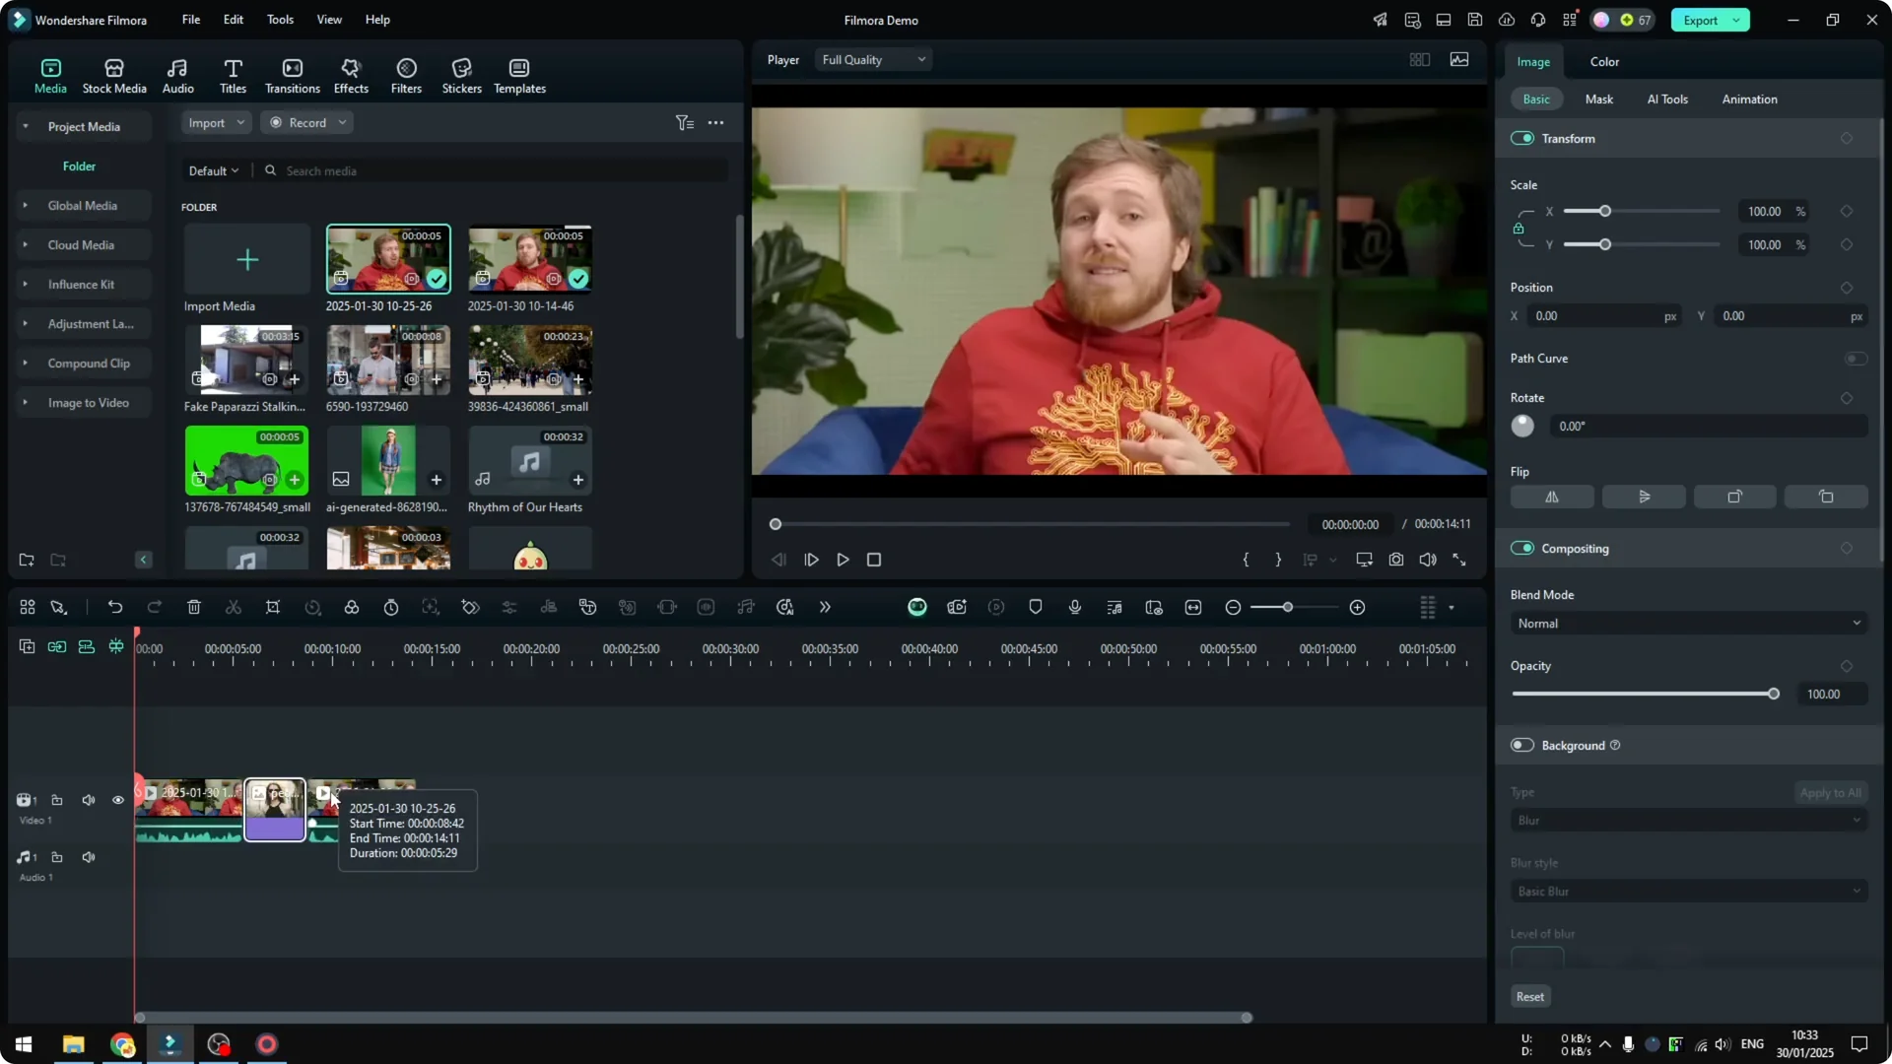Open the Stickers panel
1892x1064 pixels.
click(x=461, y=74)
